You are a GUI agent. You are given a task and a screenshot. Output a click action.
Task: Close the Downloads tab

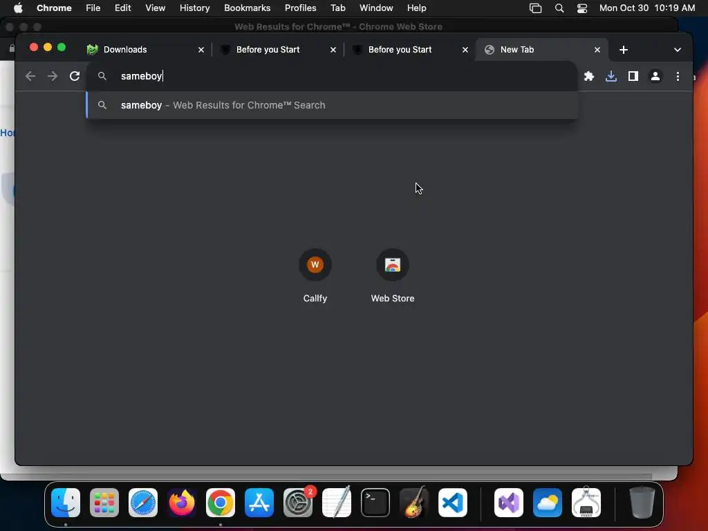(201, 50)
